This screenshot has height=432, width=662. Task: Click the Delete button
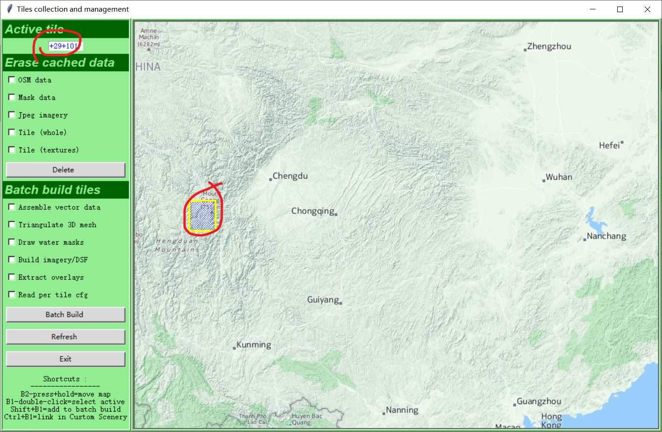[x=65, y=170]
